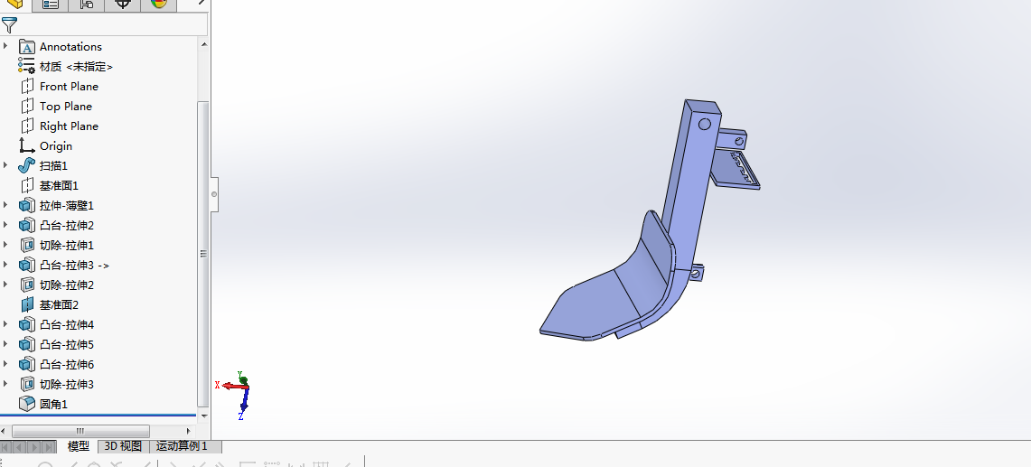Expand the 扫描1 feature node

(6, 165)
